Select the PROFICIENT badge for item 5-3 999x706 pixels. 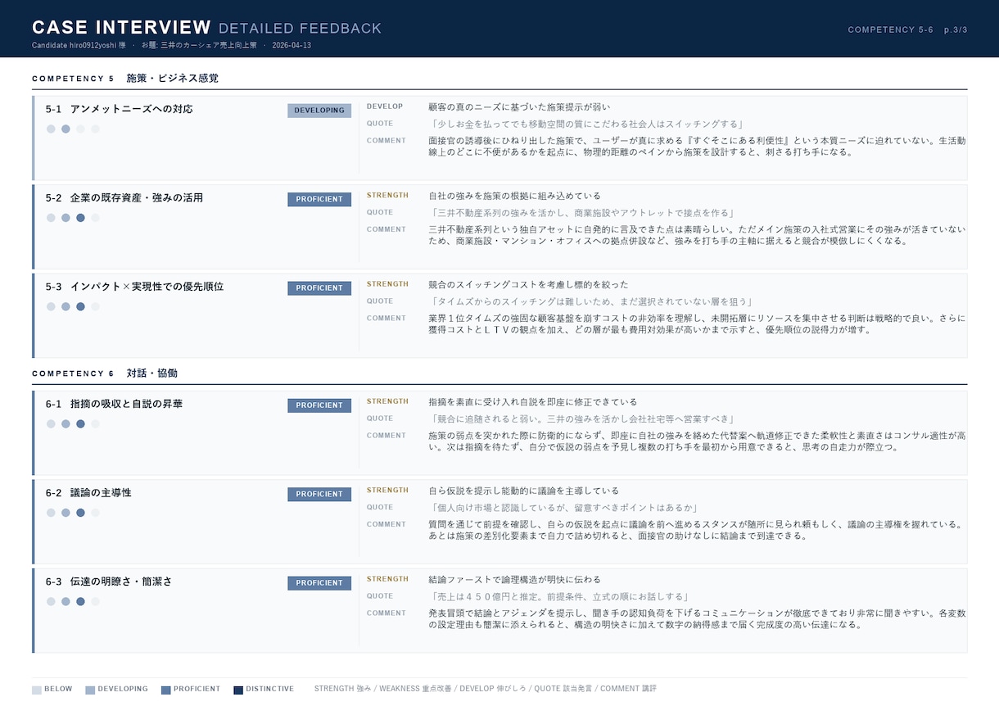pyautogui.click(x=319, y=288)
